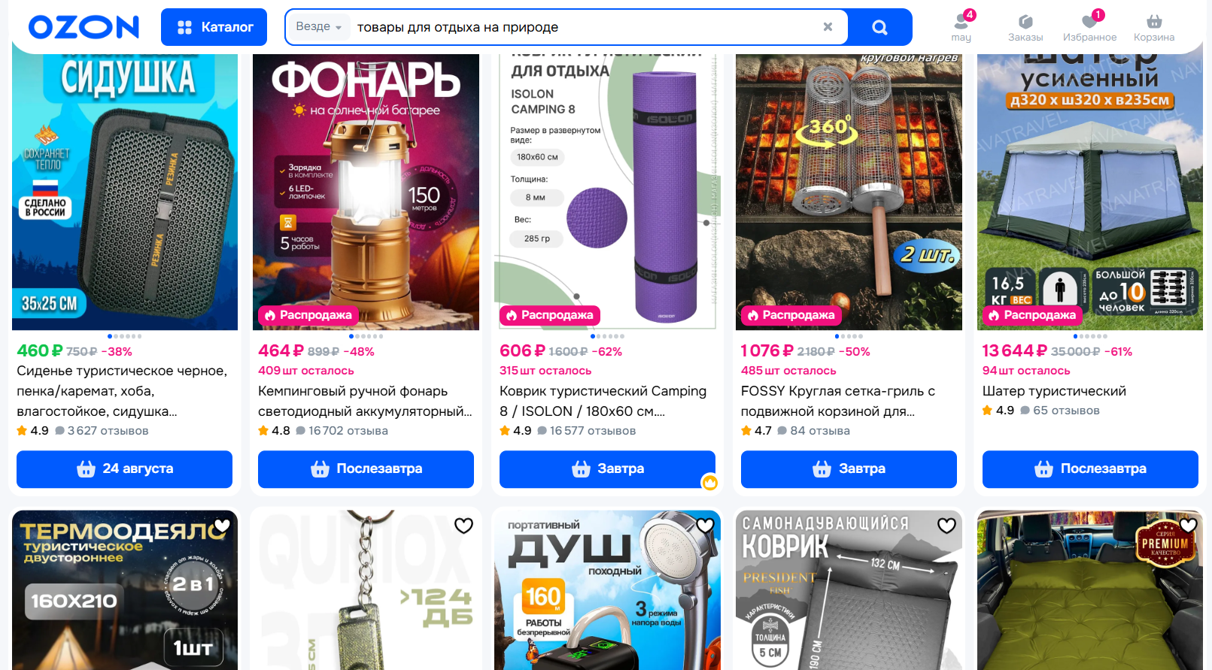Expand the Везде search scope dropdown
Screen dimensions: 1212x670
pos(319,27)
